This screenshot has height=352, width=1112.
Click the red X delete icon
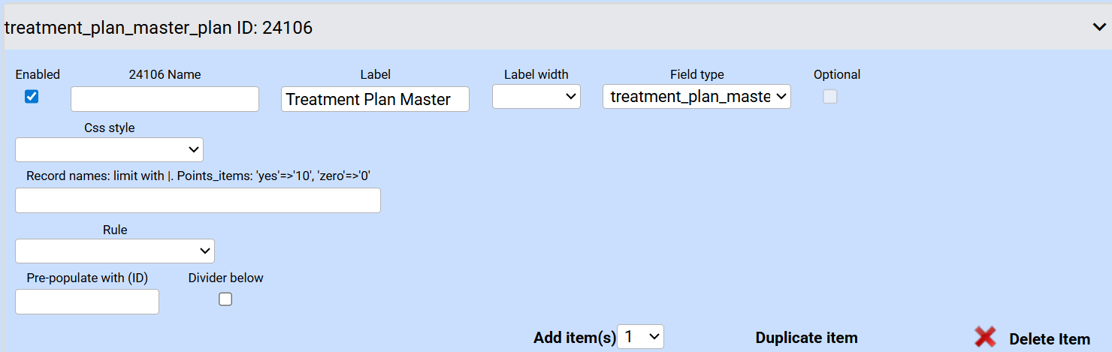pos(985,338)
